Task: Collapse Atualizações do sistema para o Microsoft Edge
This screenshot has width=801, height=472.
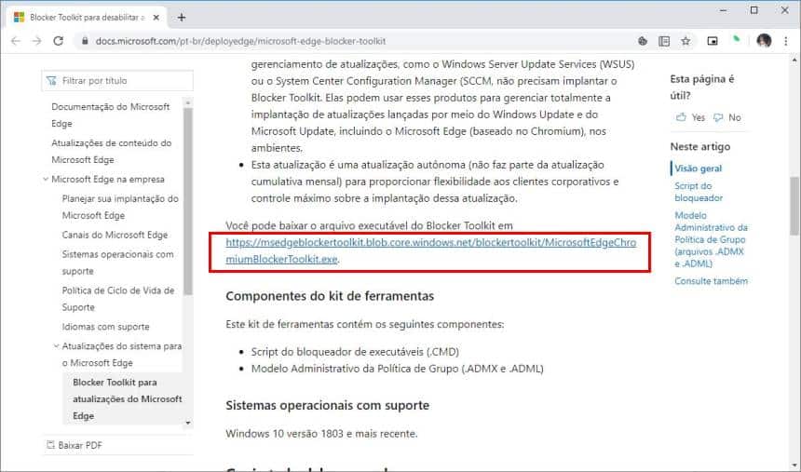Action: coord(56,345)
